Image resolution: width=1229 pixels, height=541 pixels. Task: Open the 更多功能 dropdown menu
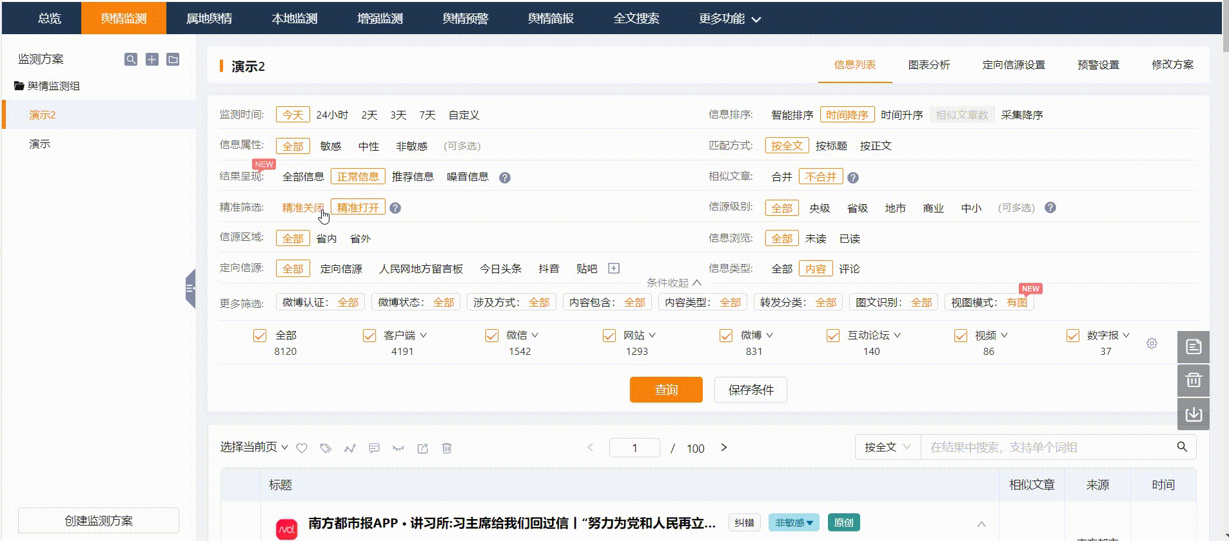[730, 19]
